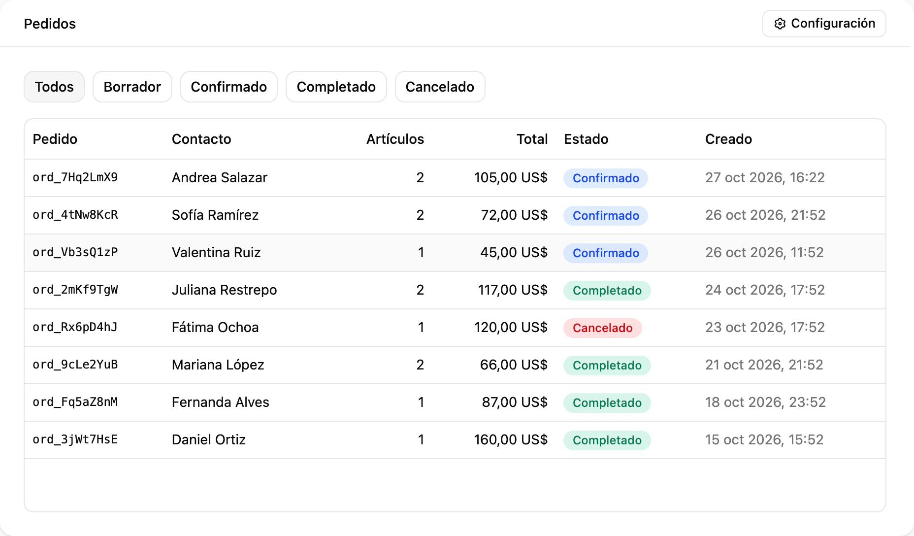This screenshot has height=536, width=914.
Task: Click the Cancelado status badge of Fátima Ochoa
Action: click(x=603, y=328)
